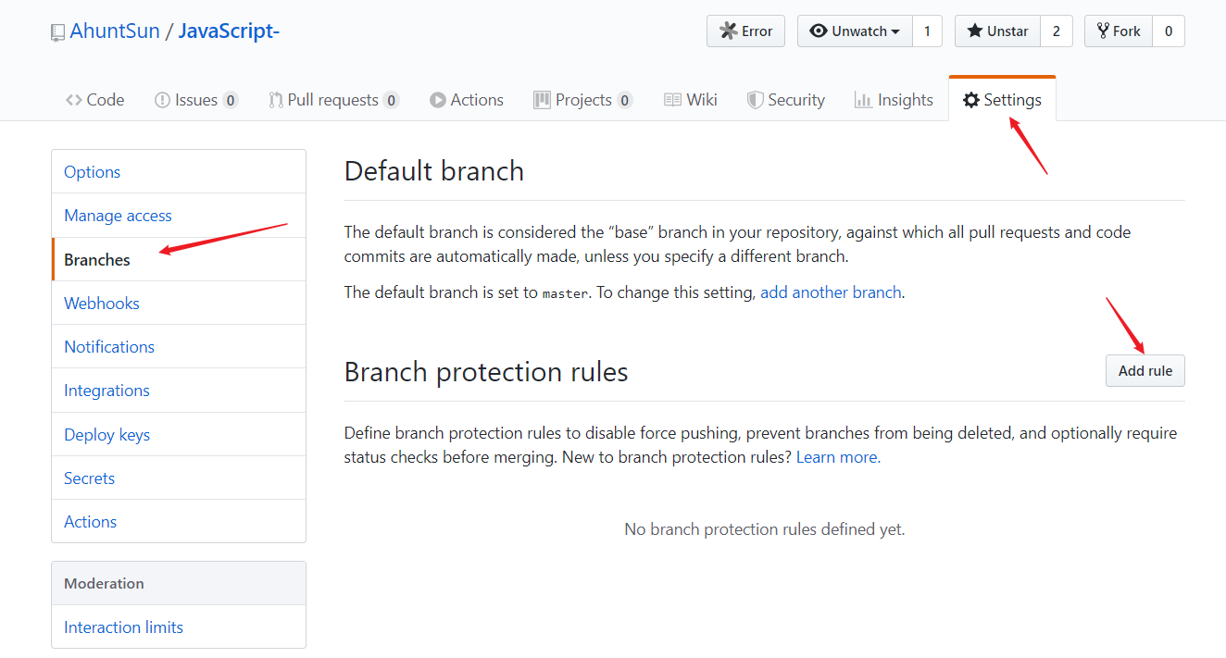Click Add rule button

(x=1145, y=371)
